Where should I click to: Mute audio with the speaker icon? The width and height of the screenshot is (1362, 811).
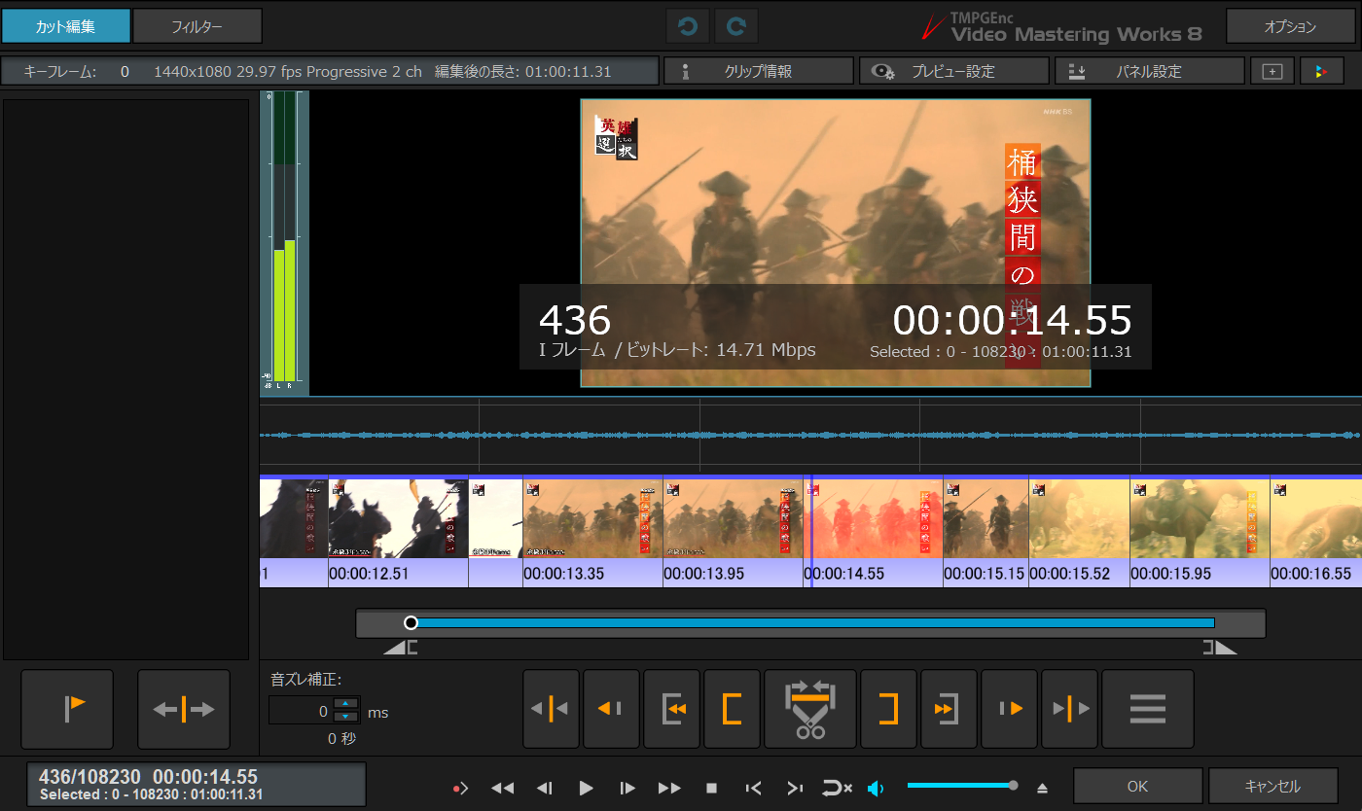876,788
